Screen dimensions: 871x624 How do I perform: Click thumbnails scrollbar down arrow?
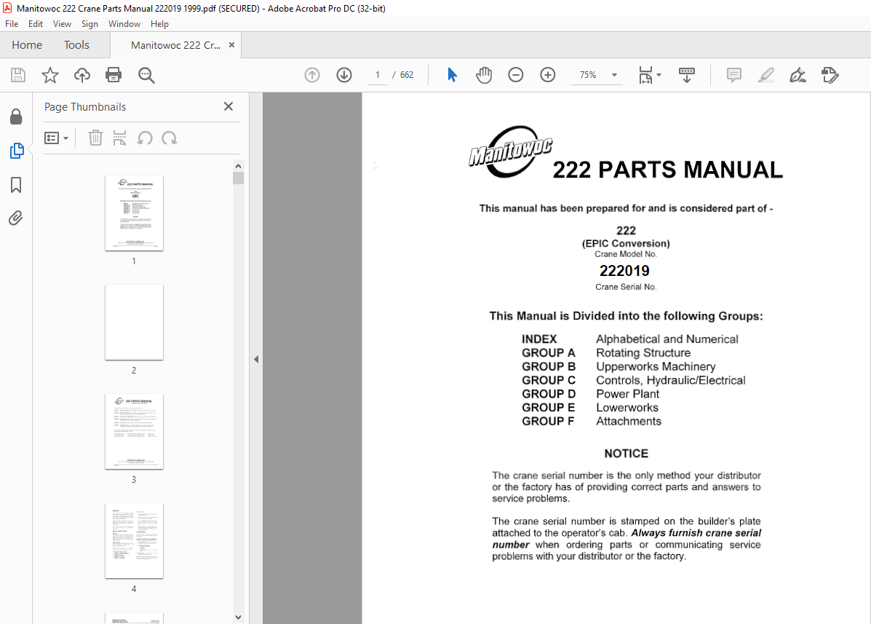[x=238, y=617]
